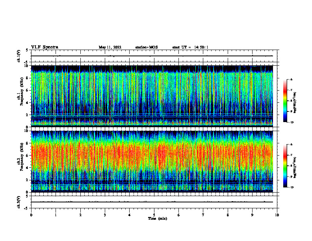Click inside the ch.2 spectrogram panel

(152, 161)
